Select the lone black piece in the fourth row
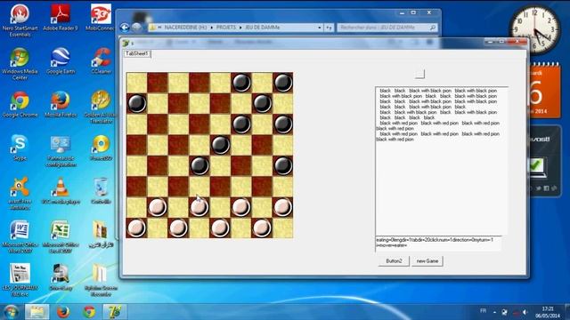 220,145
